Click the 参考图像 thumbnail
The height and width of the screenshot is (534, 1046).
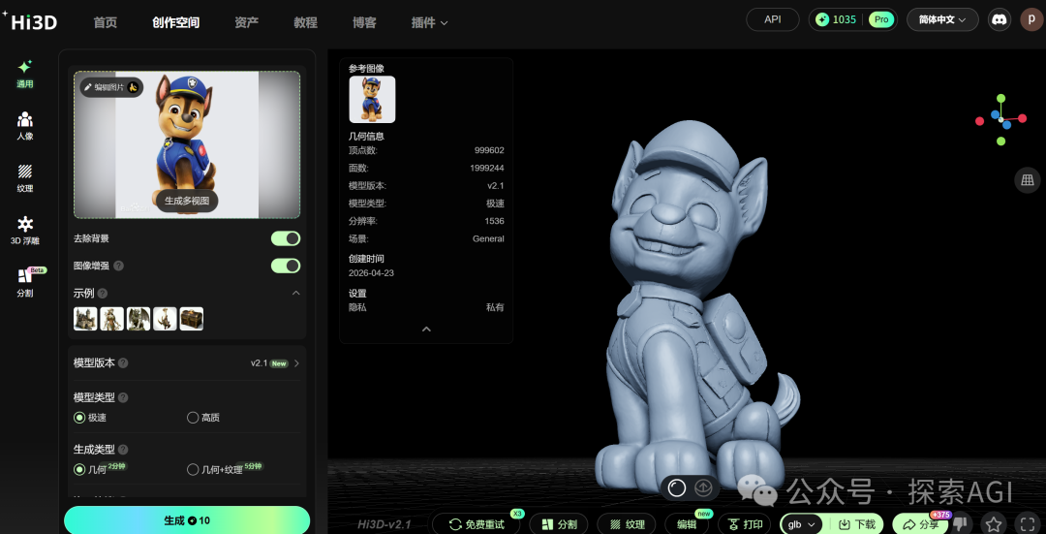pos(372,100)
